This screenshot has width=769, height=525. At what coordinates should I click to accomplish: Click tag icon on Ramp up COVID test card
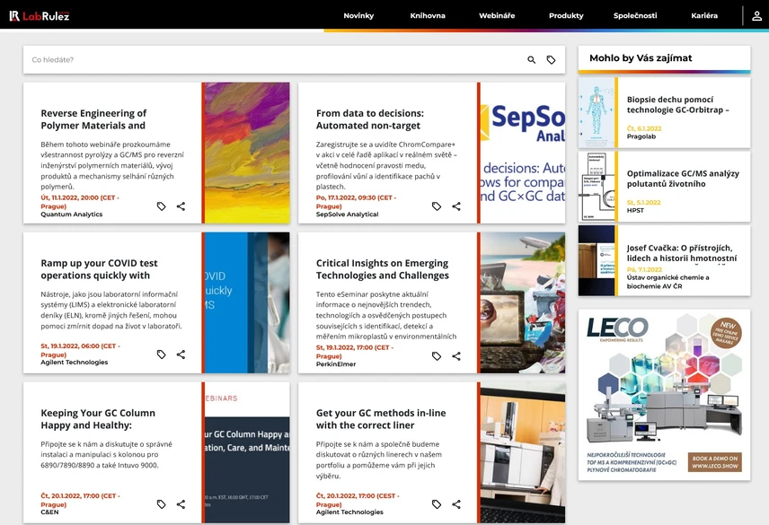coord(162,354)
